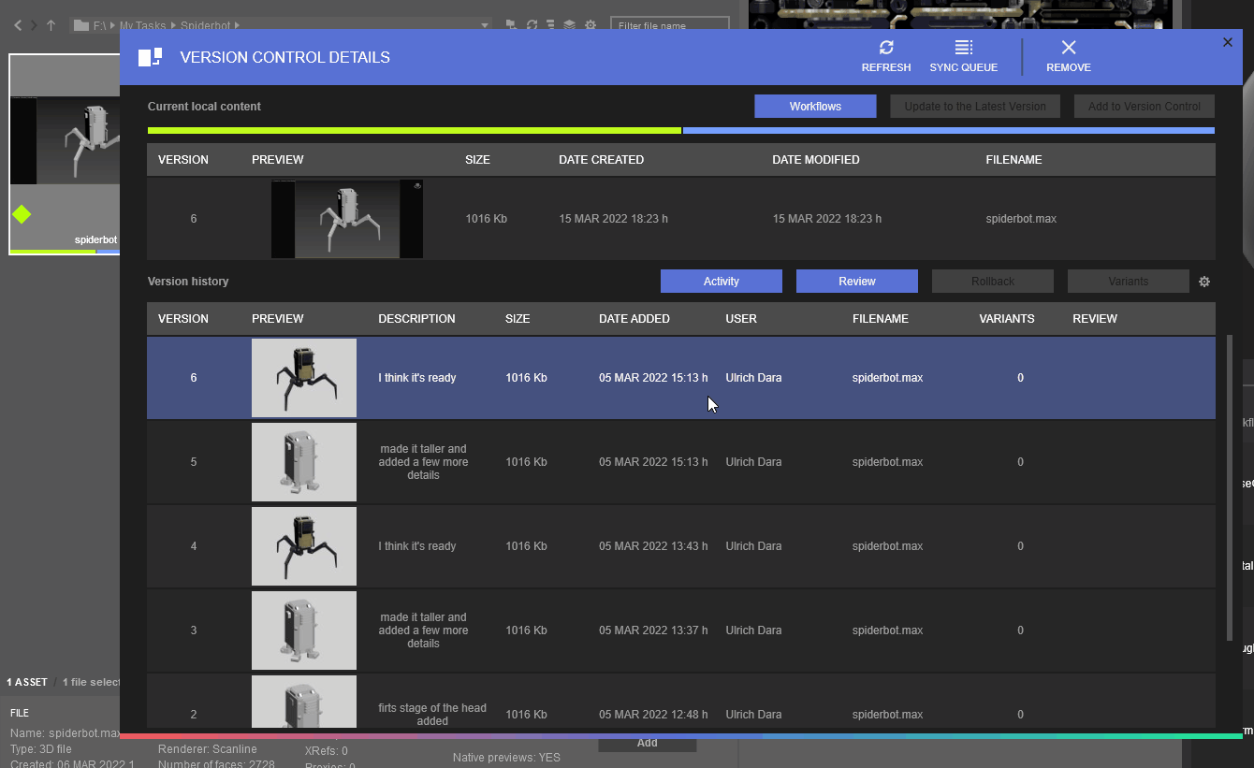Click the green diamond status icon on the spiderbot thumbnail
The image size is (1254, 768).
click(x=22, y=215)
